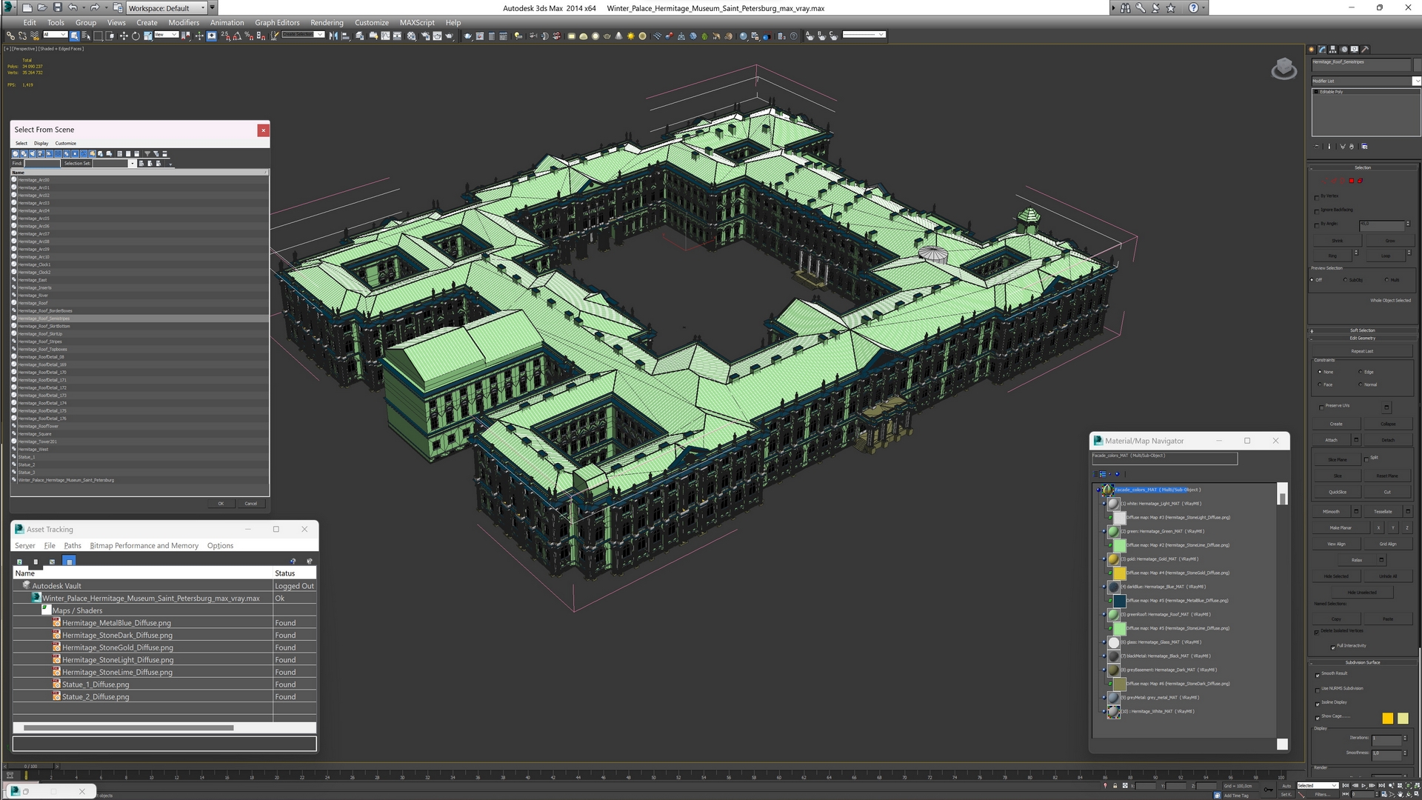1422x800 pixels.
Task: Open the MAXScript menu
Action: pyautogui.click(x=417, y=22)
